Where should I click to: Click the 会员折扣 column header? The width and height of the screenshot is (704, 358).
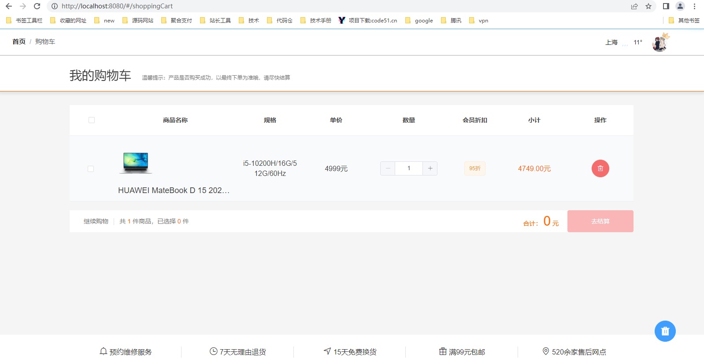[x=475, y=120]
